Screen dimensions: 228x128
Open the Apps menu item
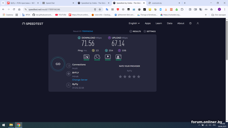pos(148,23)
